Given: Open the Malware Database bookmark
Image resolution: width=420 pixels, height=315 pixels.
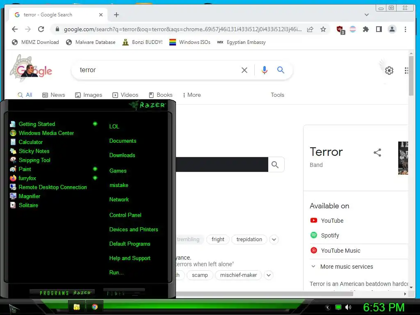Looking at the screenshot, I should coord(91,42).
